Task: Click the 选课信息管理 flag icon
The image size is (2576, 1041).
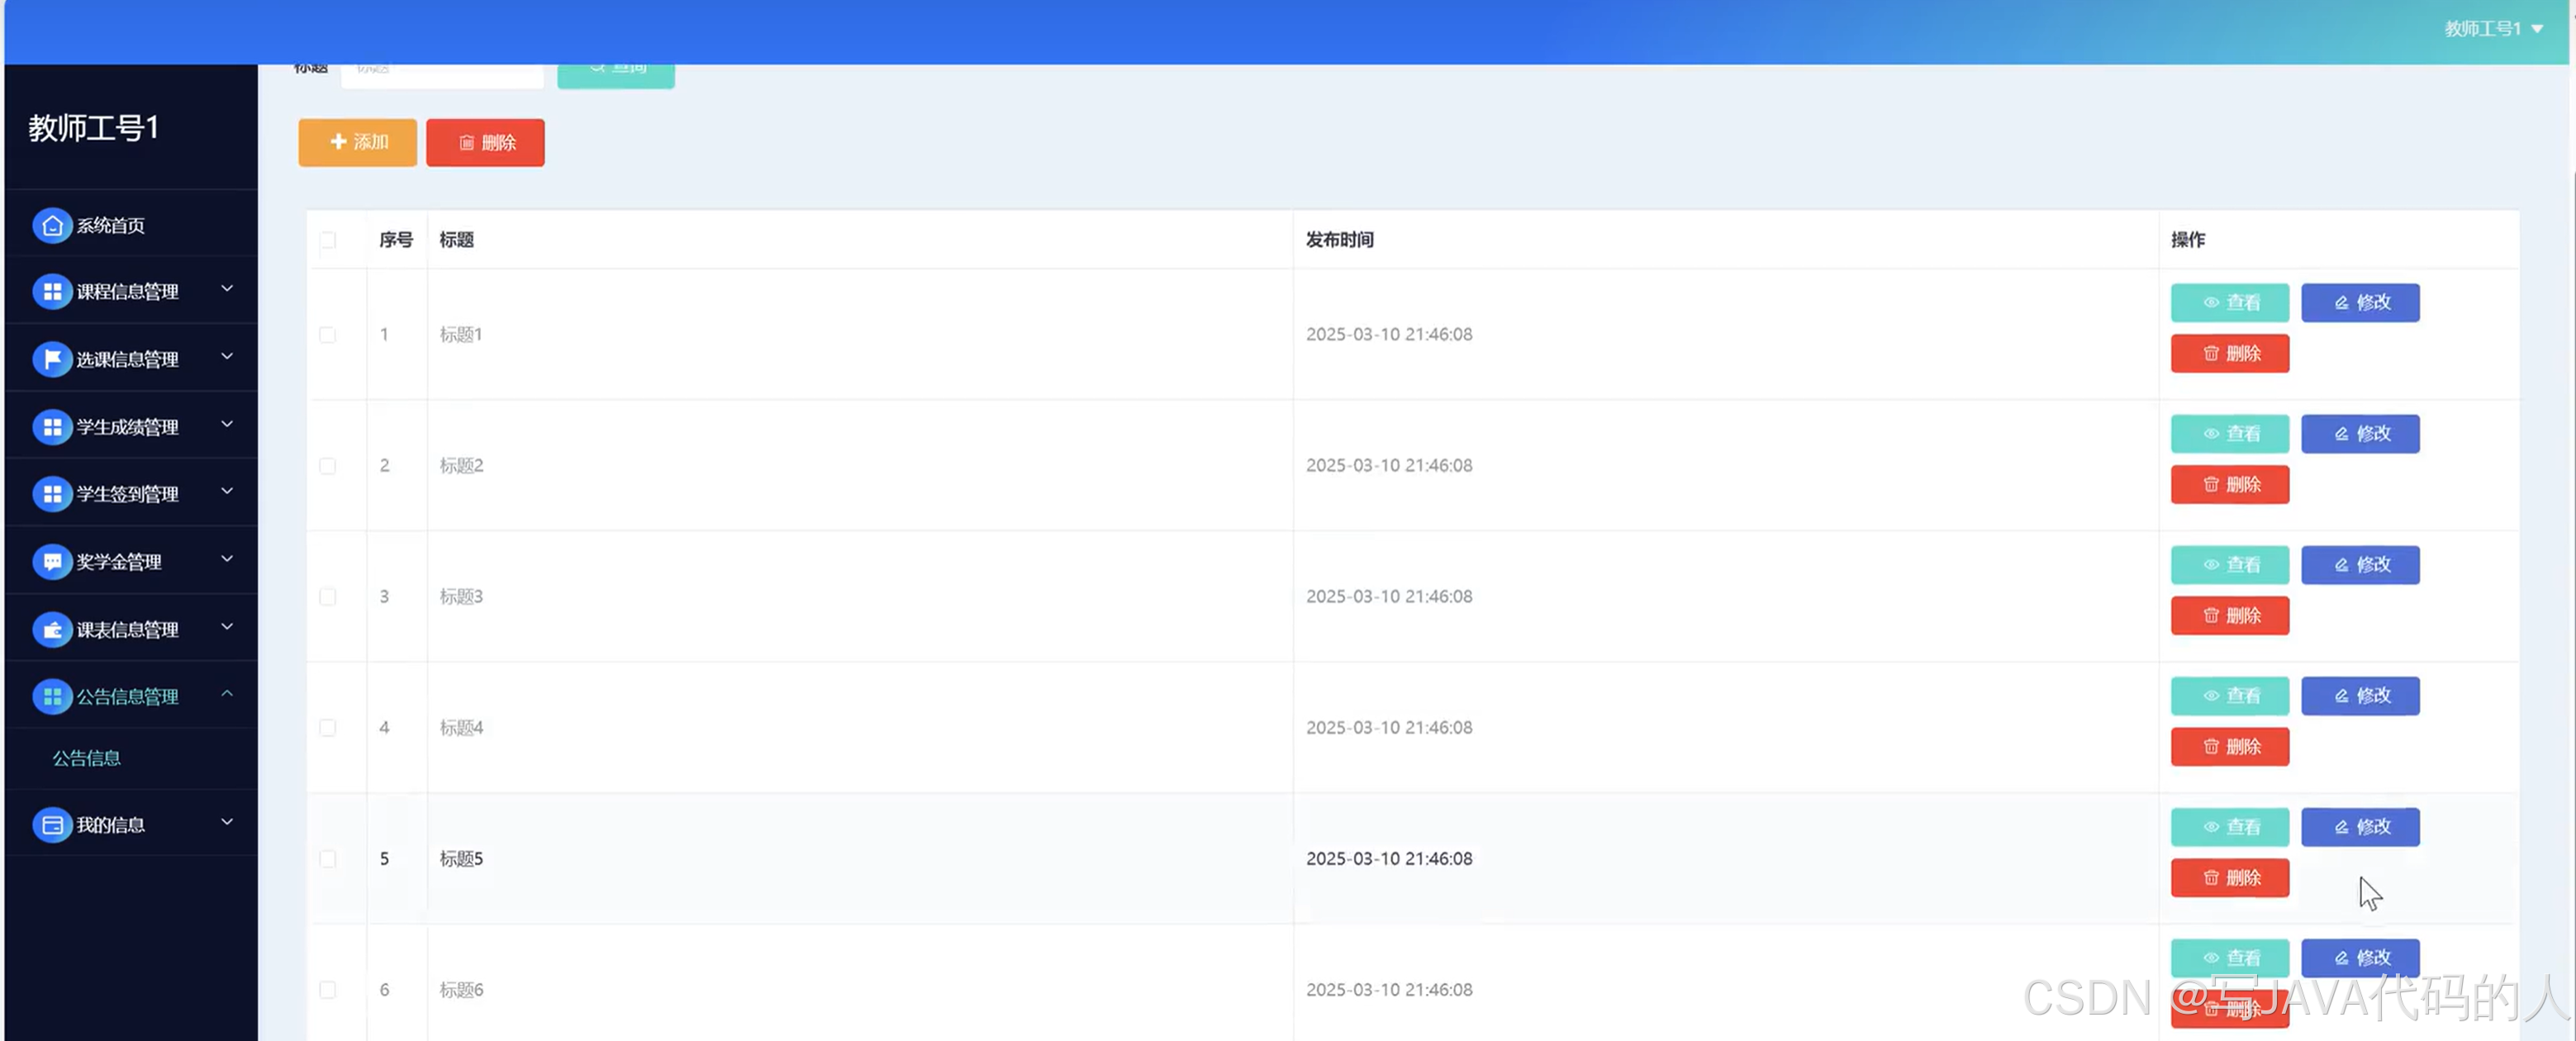Action: [52, 359]
